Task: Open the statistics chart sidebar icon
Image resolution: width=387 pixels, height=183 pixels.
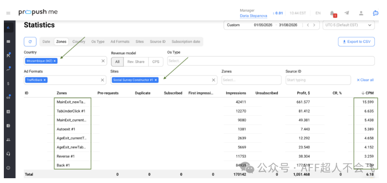Action: (8, 27)
